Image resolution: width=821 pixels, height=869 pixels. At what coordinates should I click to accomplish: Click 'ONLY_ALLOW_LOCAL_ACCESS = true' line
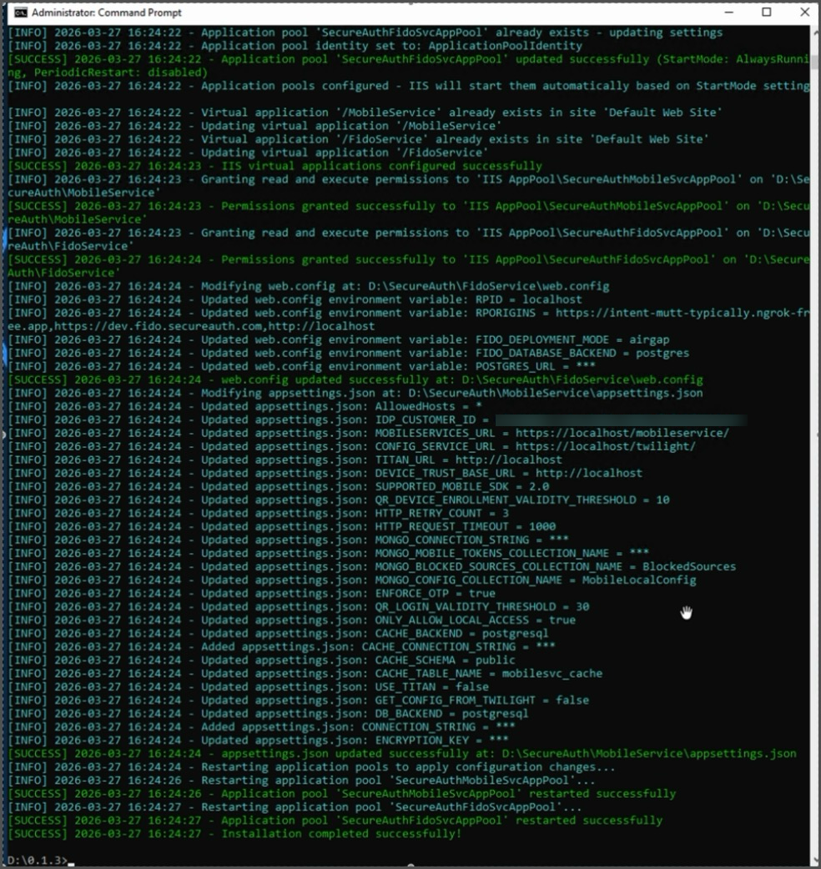pyautogui.click(x=291, y=620)
